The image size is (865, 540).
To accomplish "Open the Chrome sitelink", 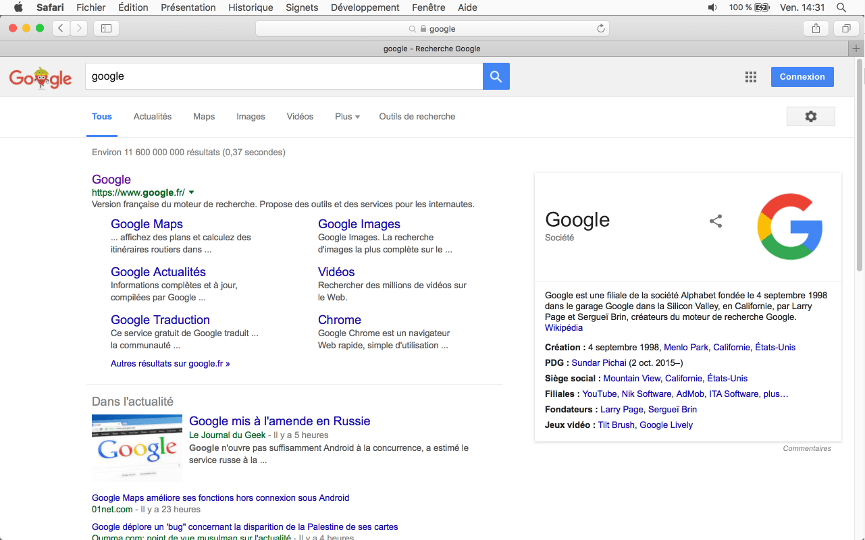I will click(340, 320).
